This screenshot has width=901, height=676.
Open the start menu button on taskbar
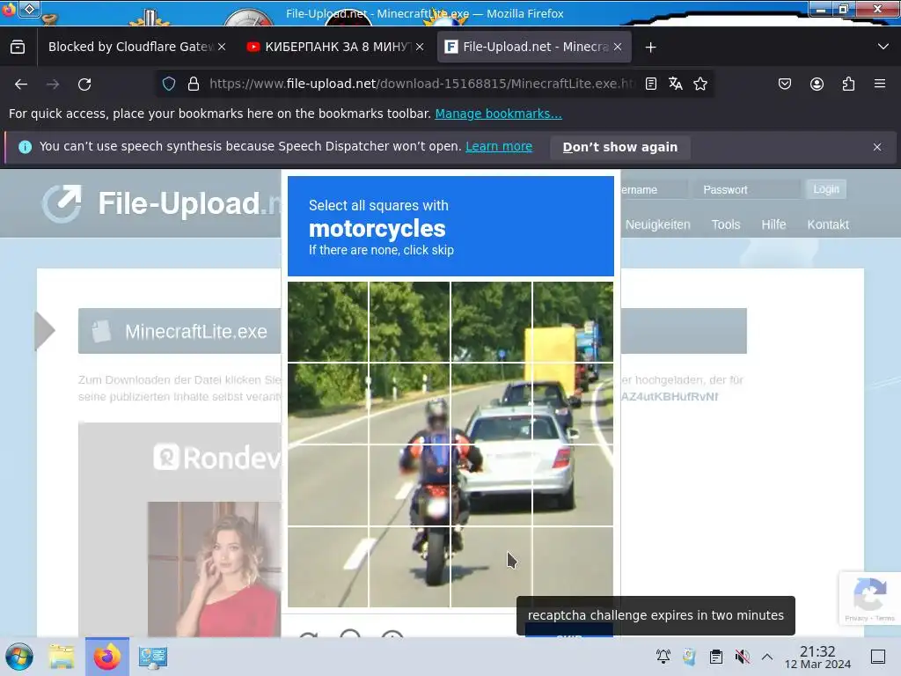pos(19,657)
